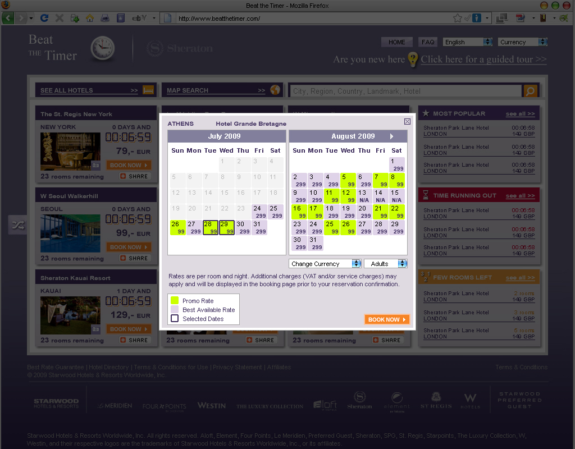The height and width of the screenshot is (449, 575).
Task: Open the Best Rate Guarantee footer link
Action: click(56, 367)
